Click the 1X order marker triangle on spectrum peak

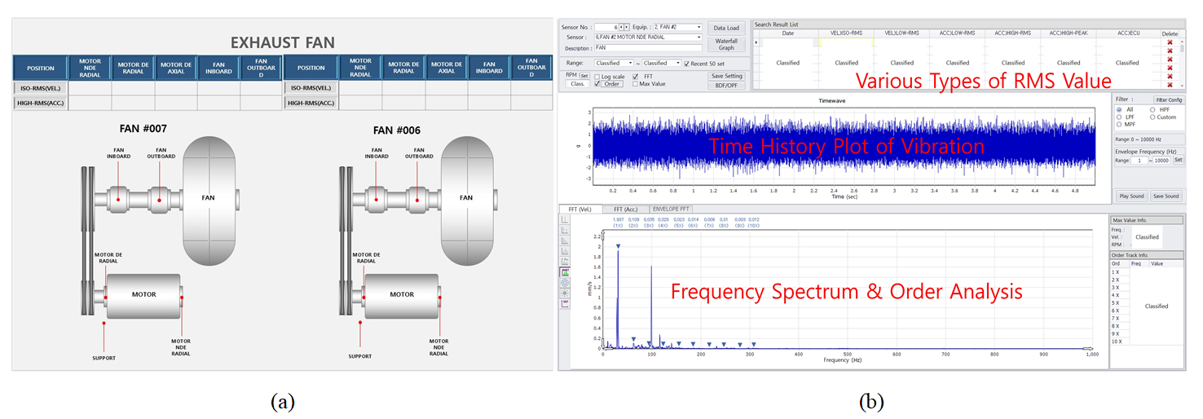click(619, 246)
